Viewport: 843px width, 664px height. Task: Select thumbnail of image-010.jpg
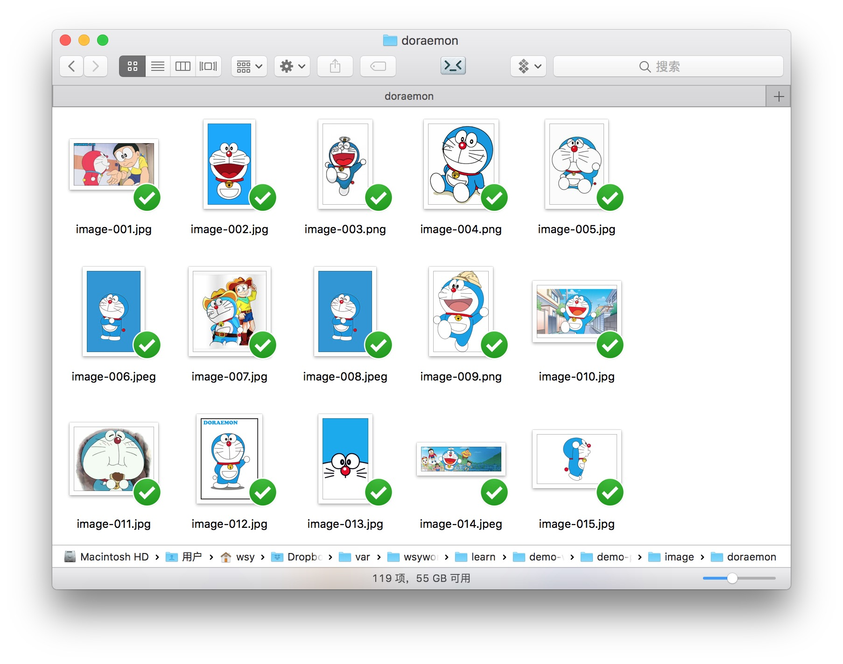click(x=576, y=311)
